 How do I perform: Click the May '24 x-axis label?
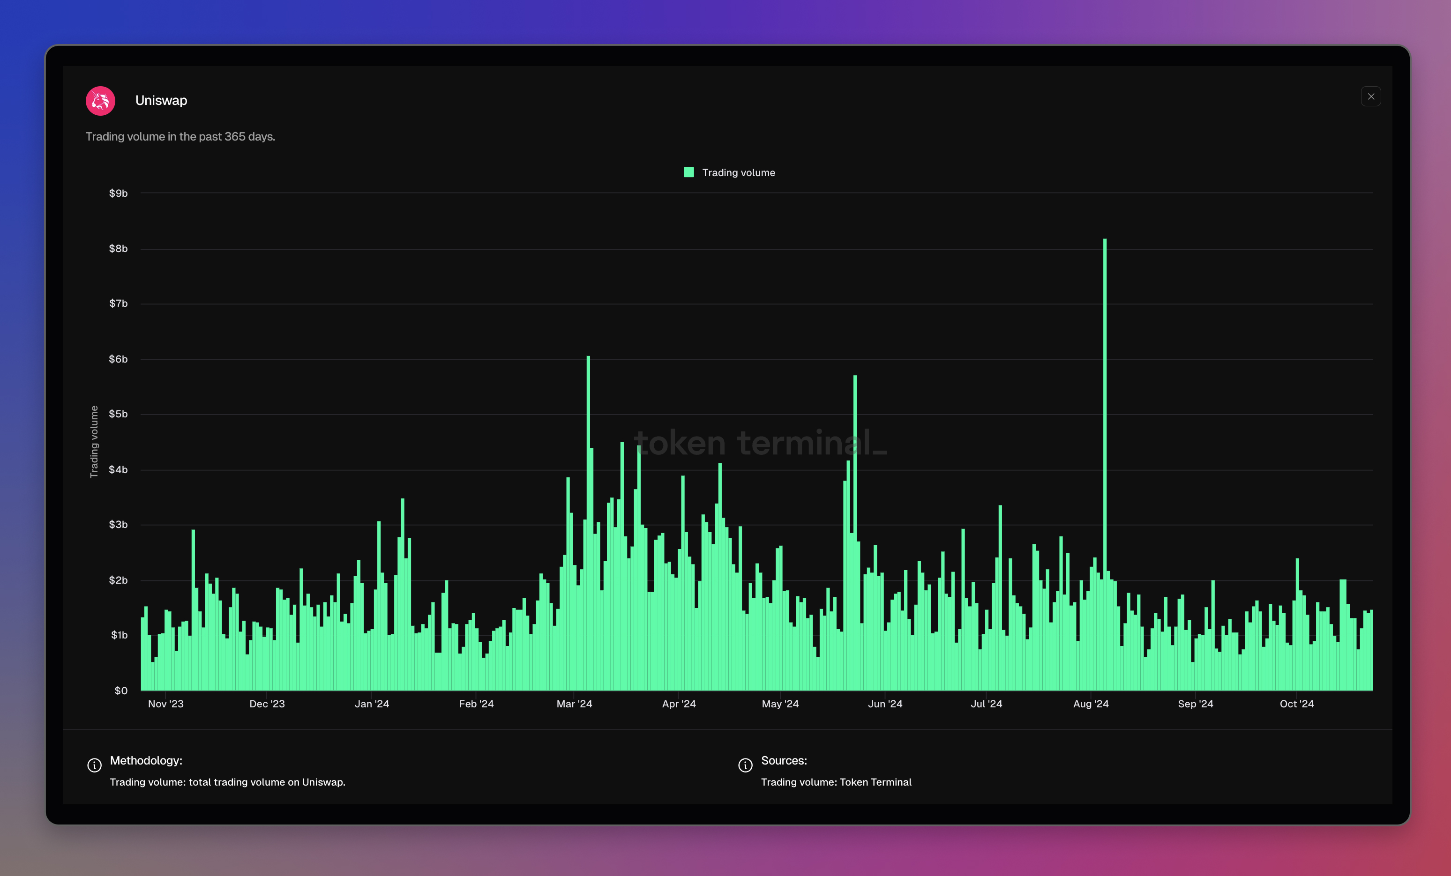coord(780,704)
